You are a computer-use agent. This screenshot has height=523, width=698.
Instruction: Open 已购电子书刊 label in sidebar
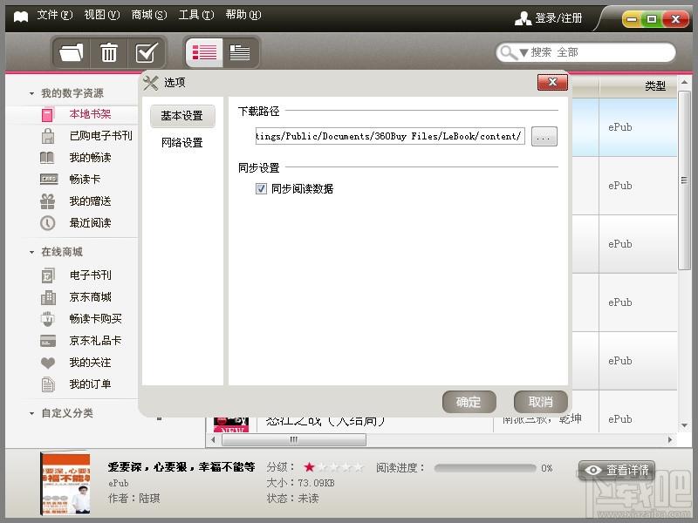[x=100, y=136]
